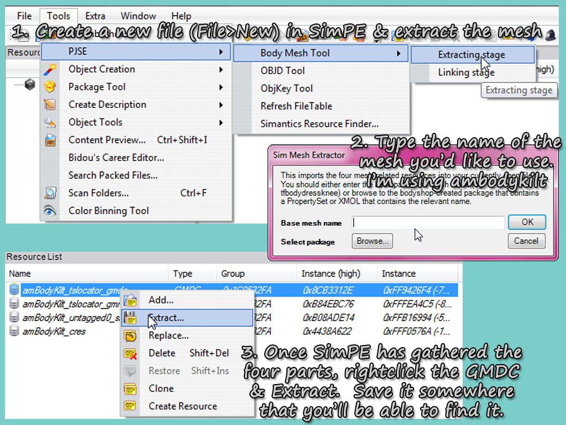Click the Add icon in context menu
The width and height of the screenshot is (566, 425).
(x=130, y=300)
